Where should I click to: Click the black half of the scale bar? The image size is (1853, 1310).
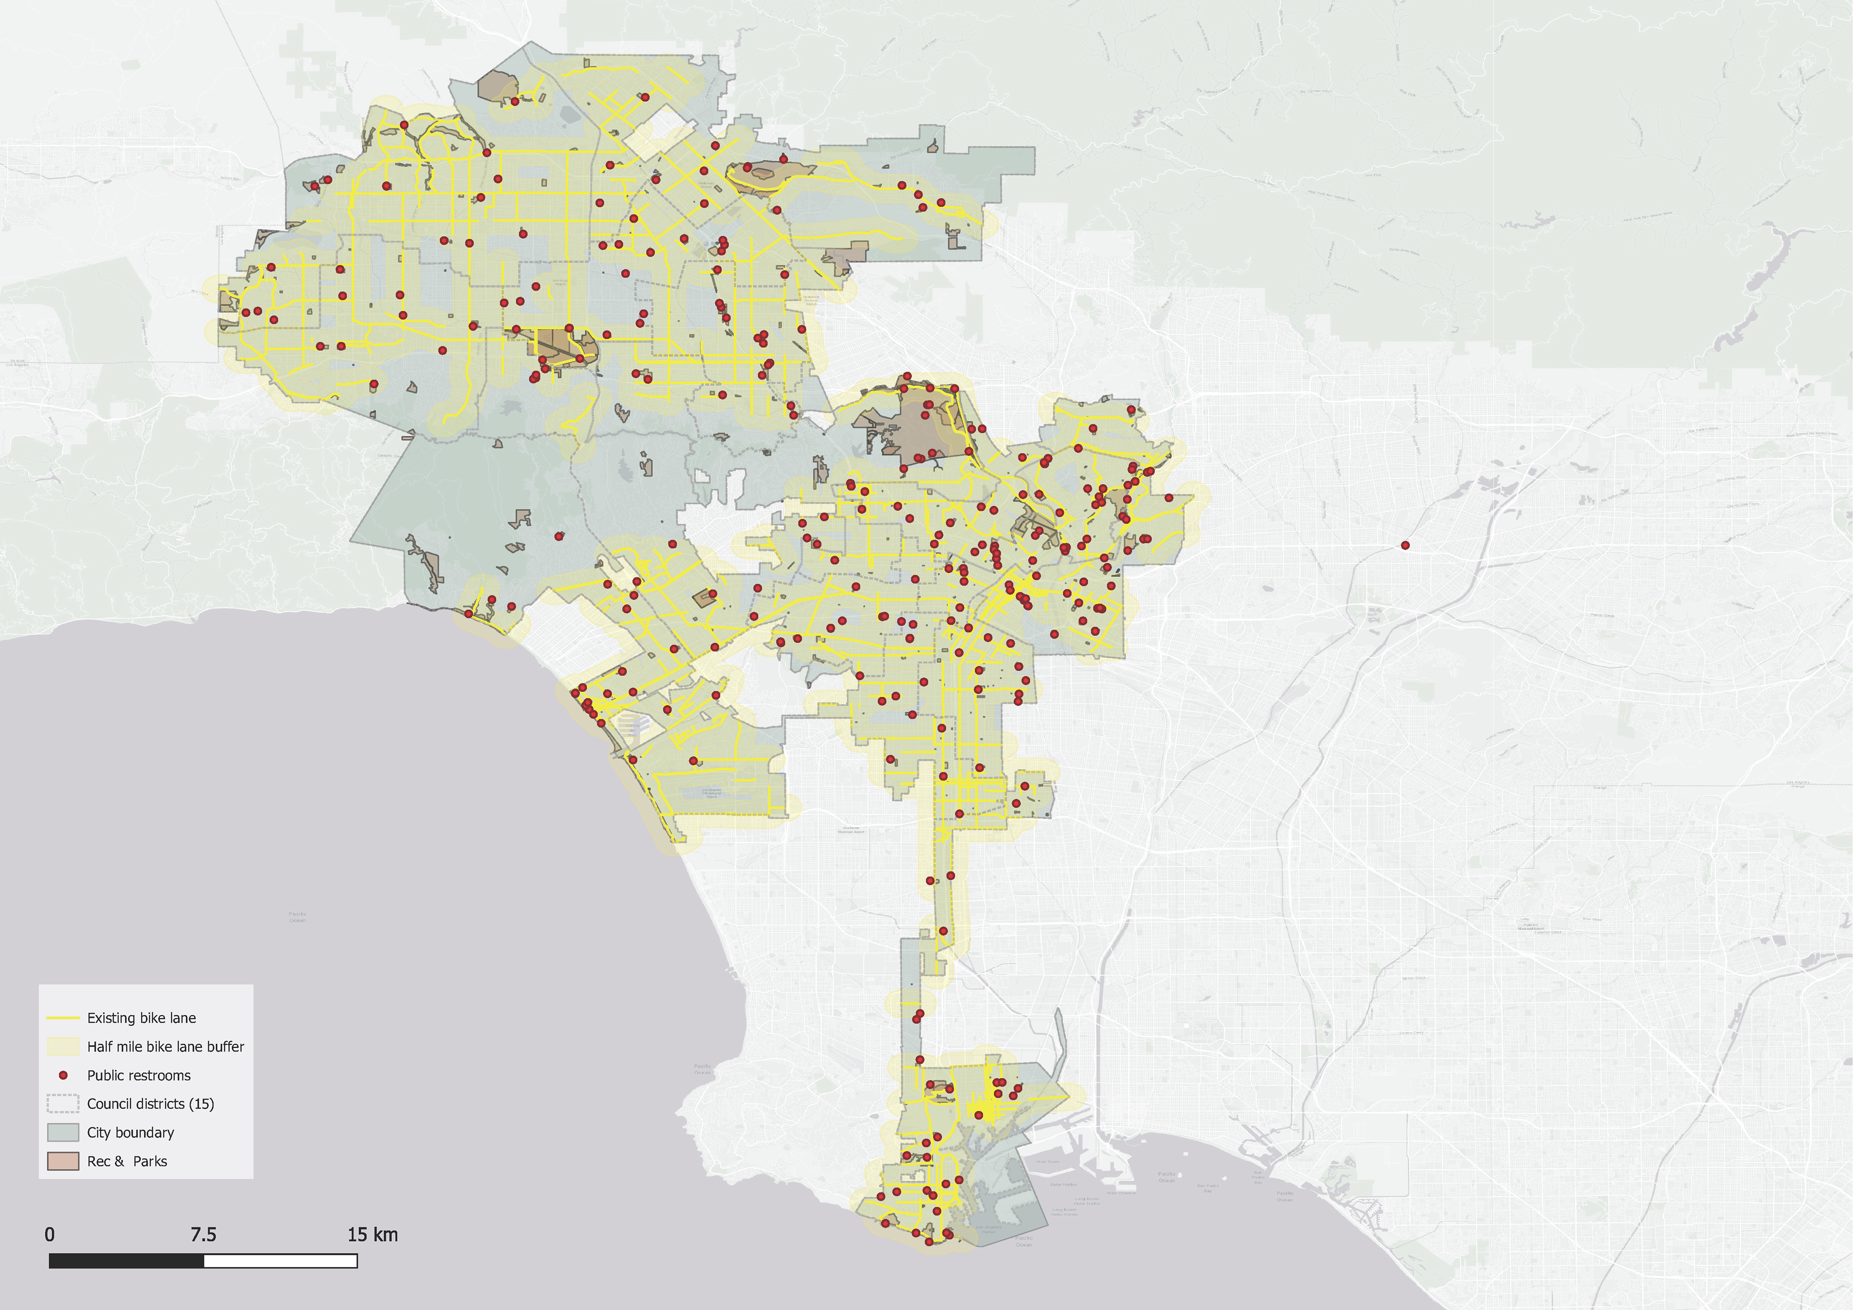click(x=126, y=1261)
